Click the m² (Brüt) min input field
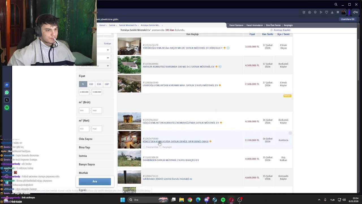 click(84, 110)
